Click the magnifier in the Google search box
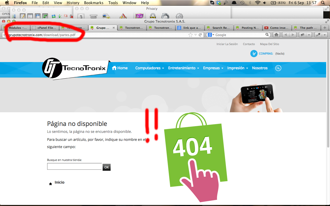The height and width of the screenshot is (206, 330). pos(267,35)
